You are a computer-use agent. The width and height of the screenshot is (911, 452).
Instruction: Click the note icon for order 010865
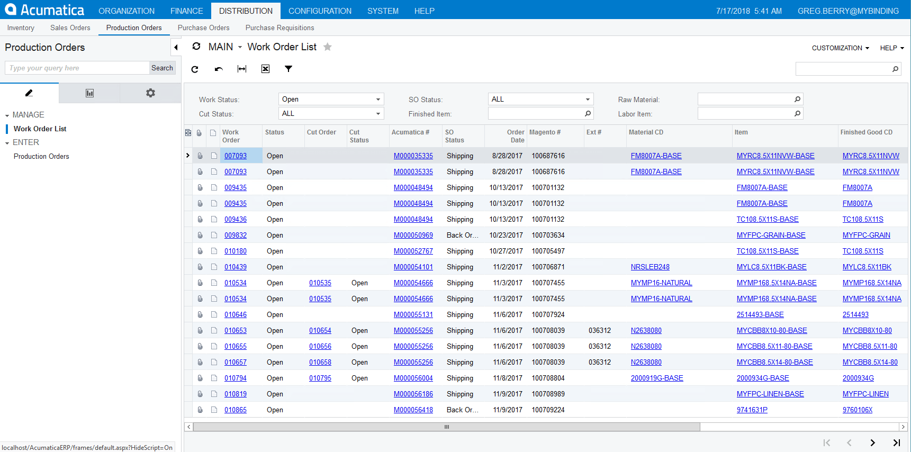tap(214, 410)
